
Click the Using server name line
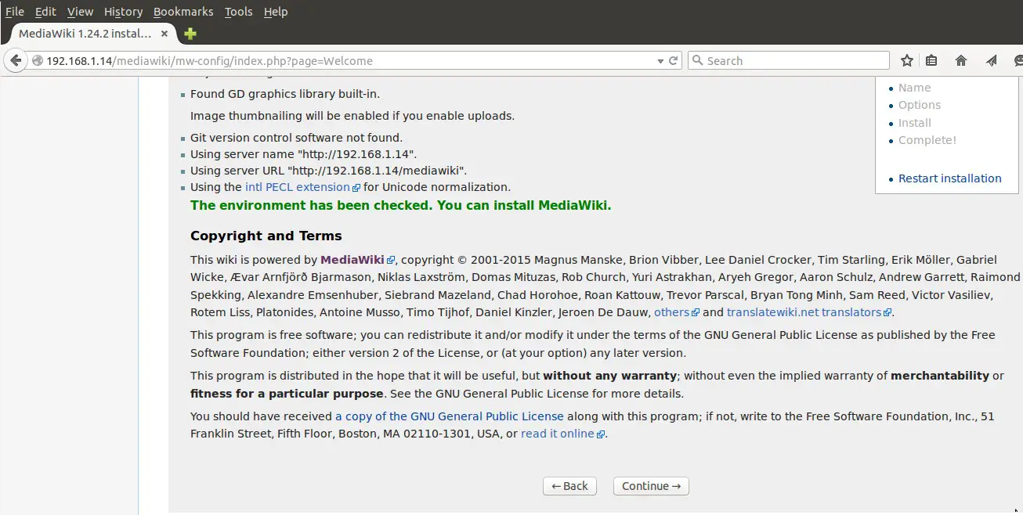point(304,154)
